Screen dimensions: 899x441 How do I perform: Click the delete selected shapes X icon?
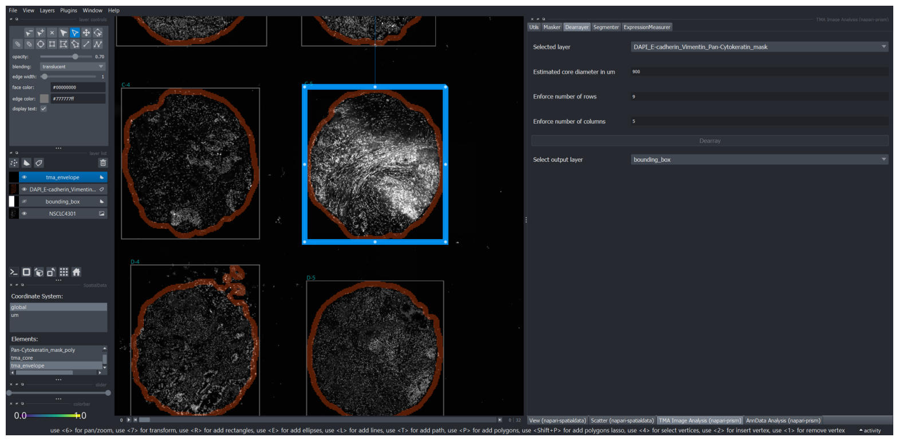point(52,33)
